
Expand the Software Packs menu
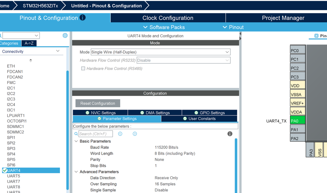pyautogui.click(x=164, y=27)
